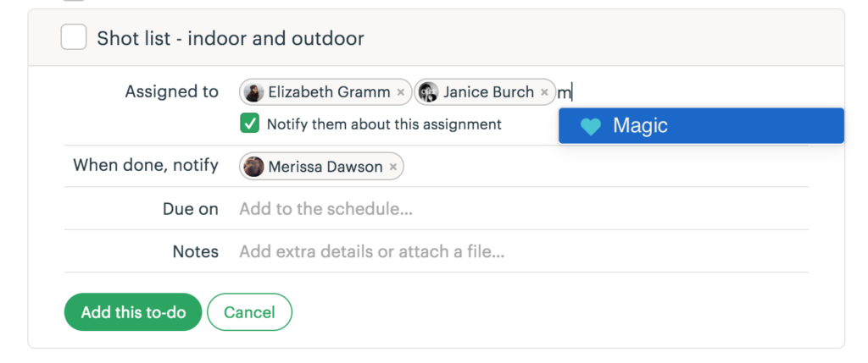The height and width of the screenshot is (363, 868).
Task: Click the 'When done, notify' field beside Merissa
Action: click(x=593, y=167)
